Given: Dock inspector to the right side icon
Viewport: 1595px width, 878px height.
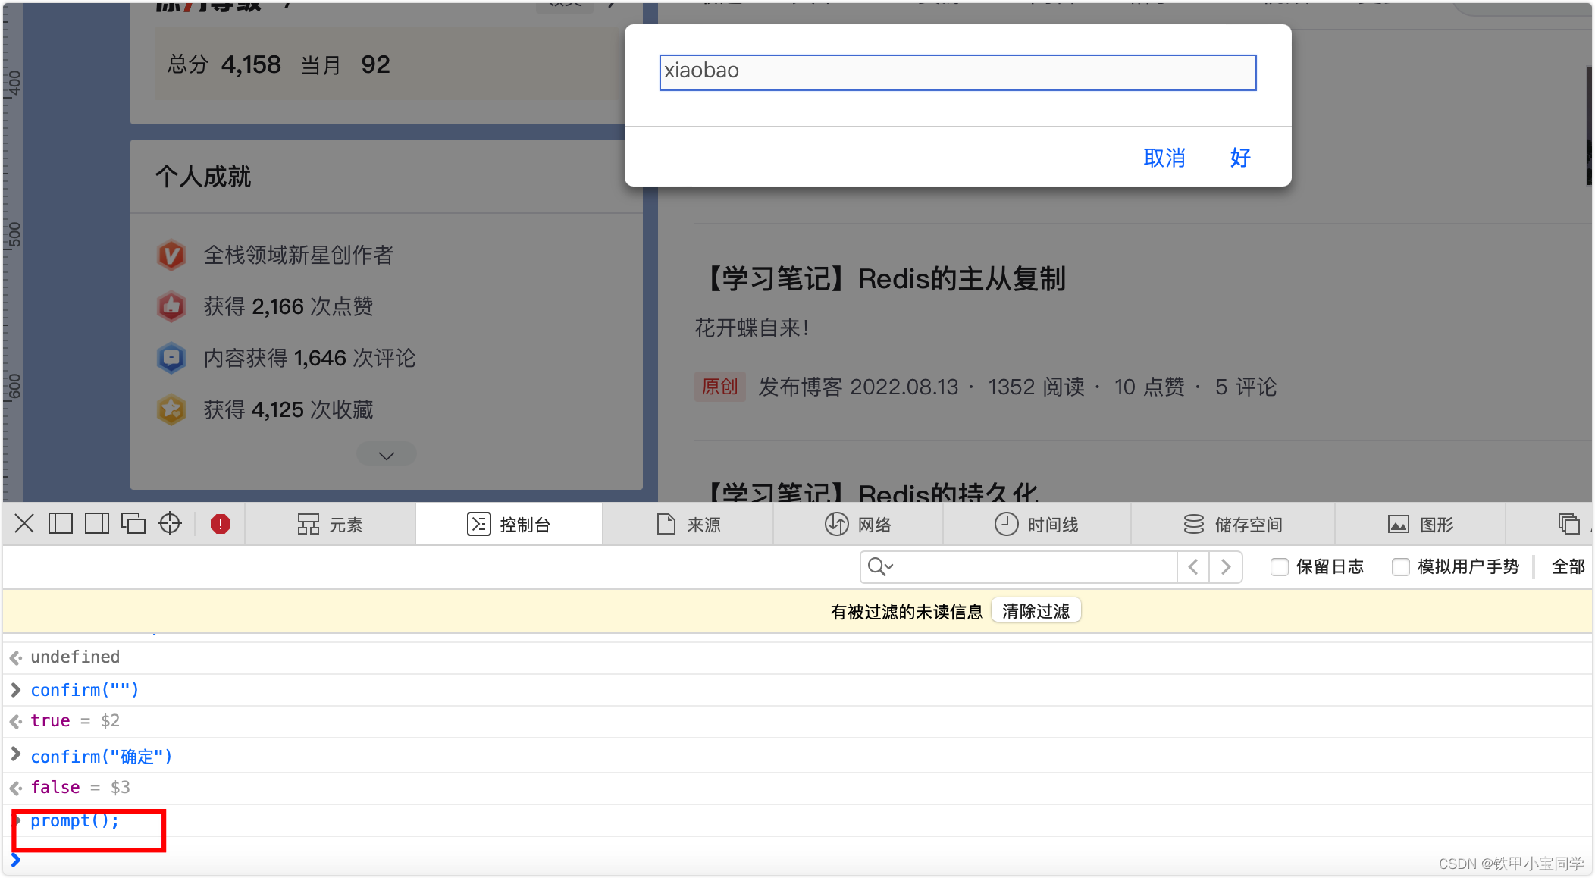Looking at the screenshot, I should pos(97,524).
